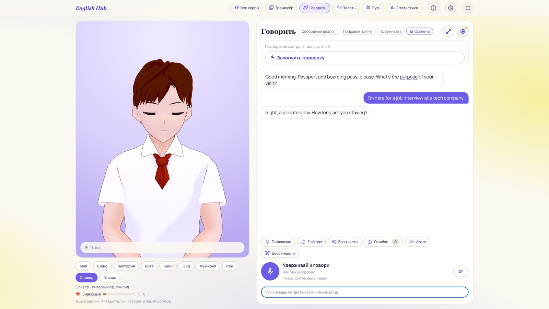The width and height of the screenshot is (549, 309).
Task: Click the Свободный диалог mode chip
Action: (318, 31)
